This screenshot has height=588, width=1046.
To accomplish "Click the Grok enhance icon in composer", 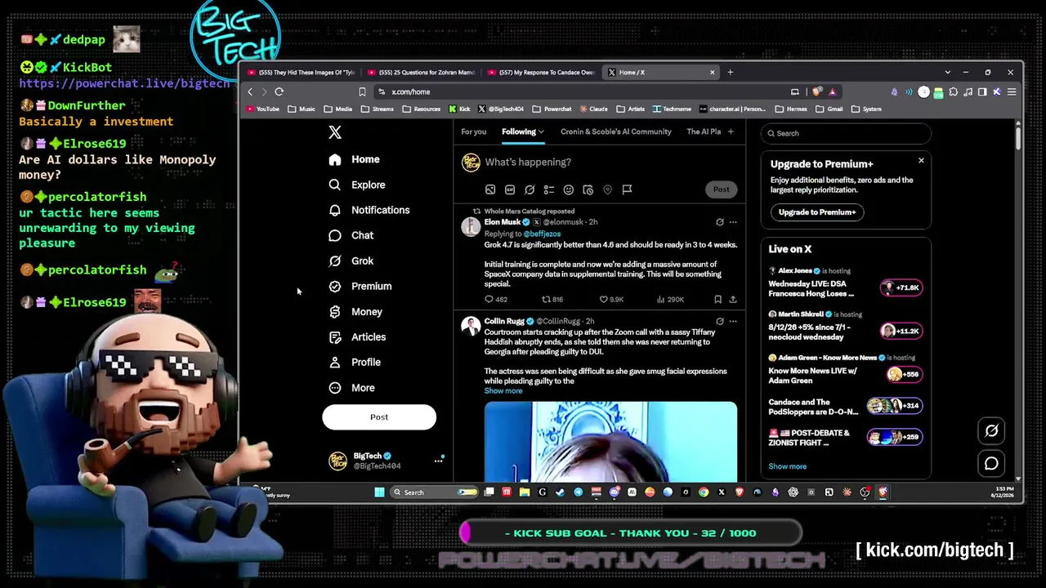I will (x=530, y=189).
